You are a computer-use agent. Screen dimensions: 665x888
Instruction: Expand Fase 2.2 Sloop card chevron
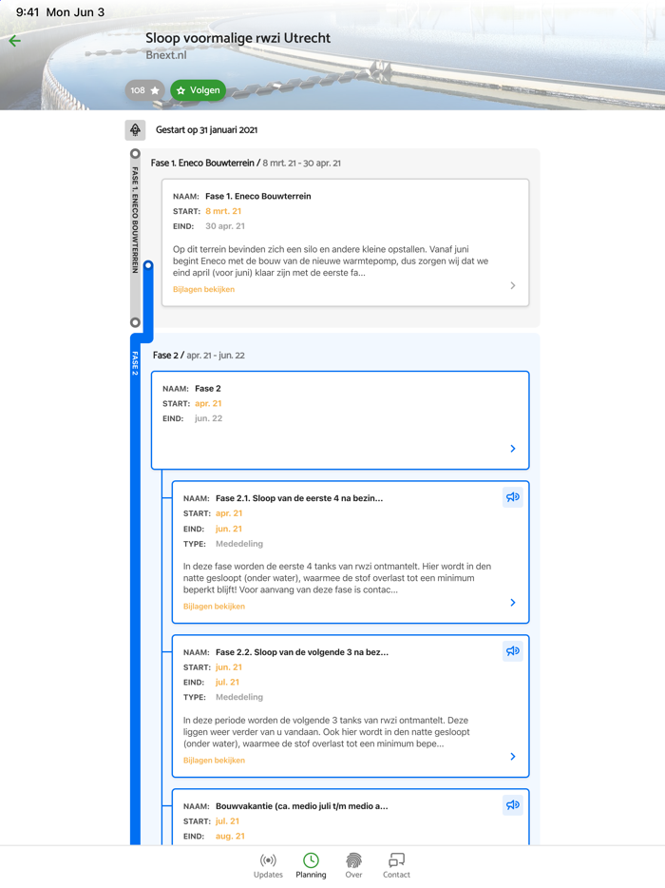pyautogui.click(x=513, y=757)
